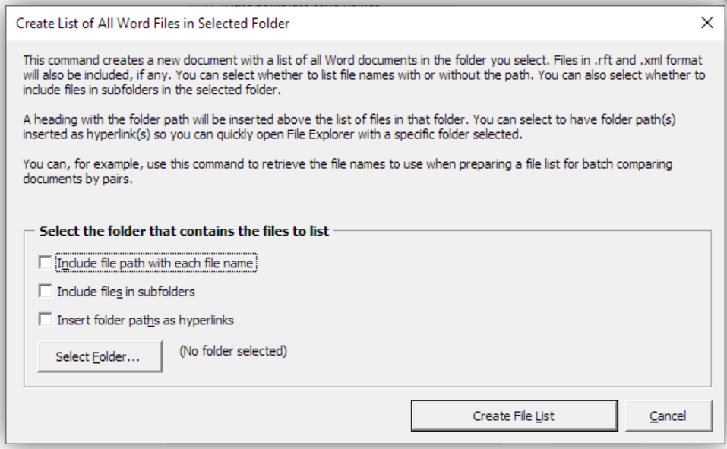This screenshot has height=449, width=727.
Task: Tick the box beside Include file path
Action: [x=45, y=263]
